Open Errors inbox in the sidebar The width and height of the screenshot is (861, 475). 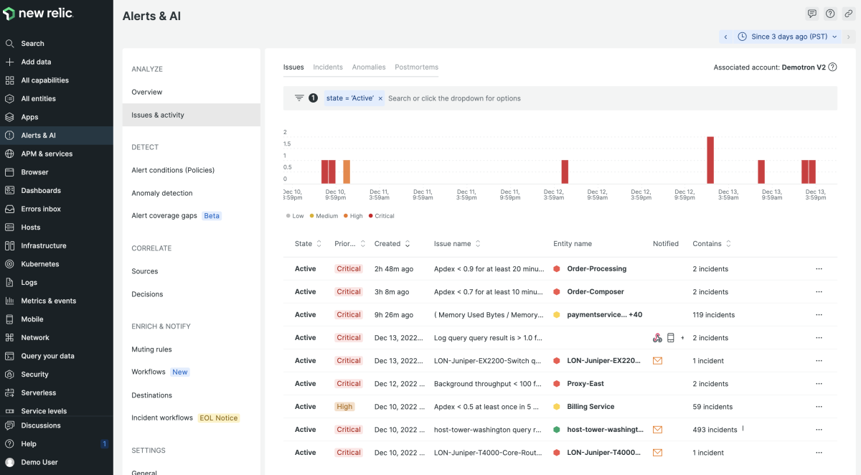41,209
